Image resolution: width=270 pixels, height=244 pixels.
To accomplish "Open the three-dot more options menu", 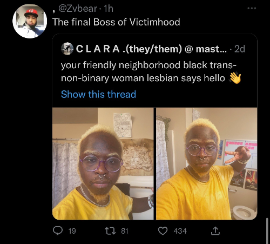I will tap(252, 8).
